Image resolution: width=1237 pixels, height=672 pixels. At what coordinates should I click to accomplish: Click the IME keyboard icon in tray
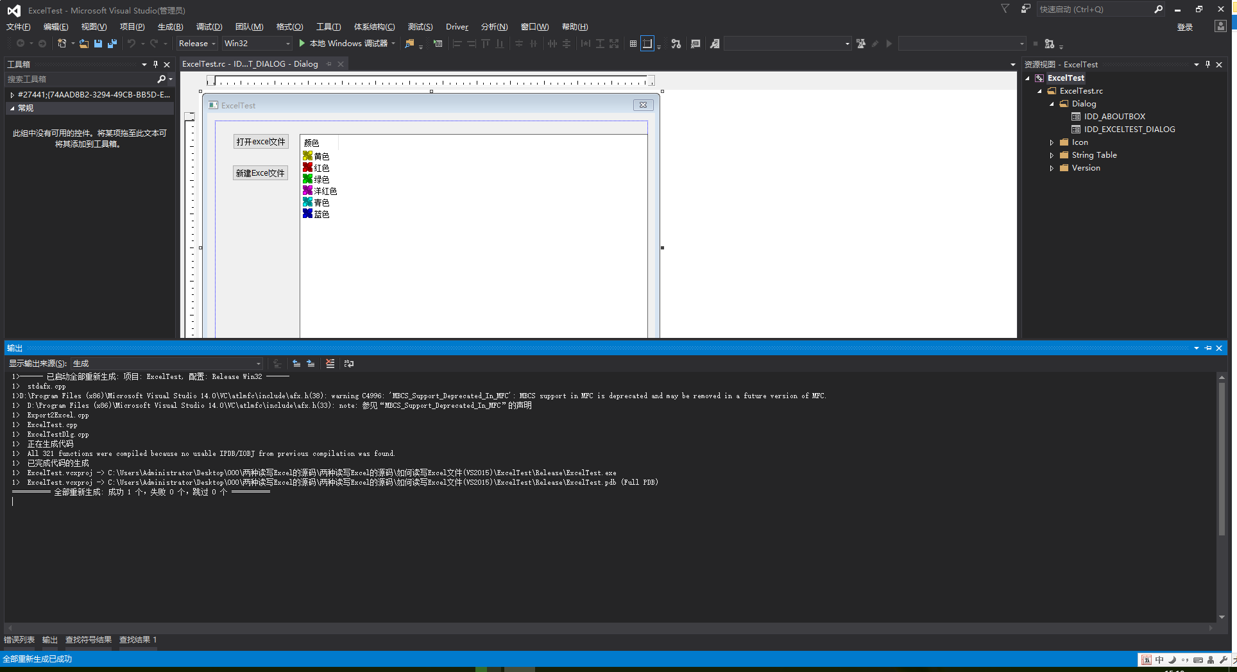[x=1198, y=660]
